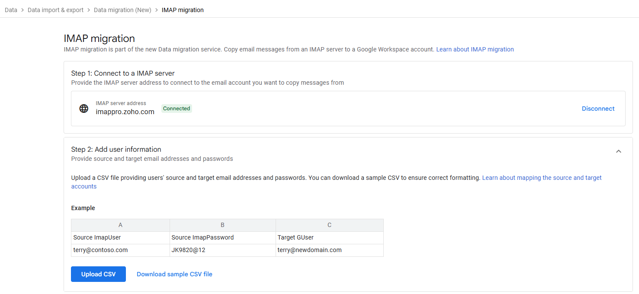Disconnect from the IMAP server

pos(598,109)
